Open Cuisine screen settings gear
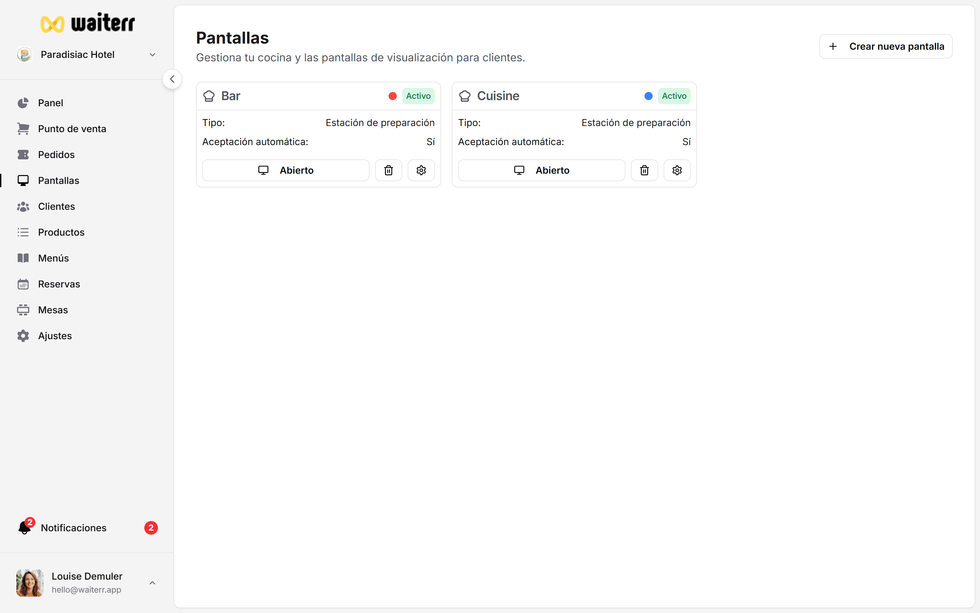Image resolution: width=980 pixels, height=613 pixels. pos(677,170)
